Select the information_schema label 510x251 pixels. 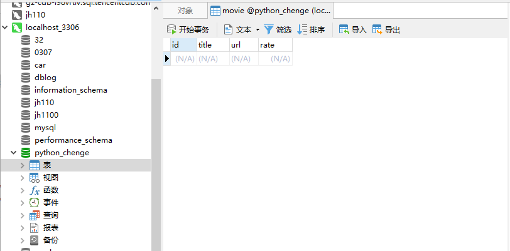tap(71, 90)
